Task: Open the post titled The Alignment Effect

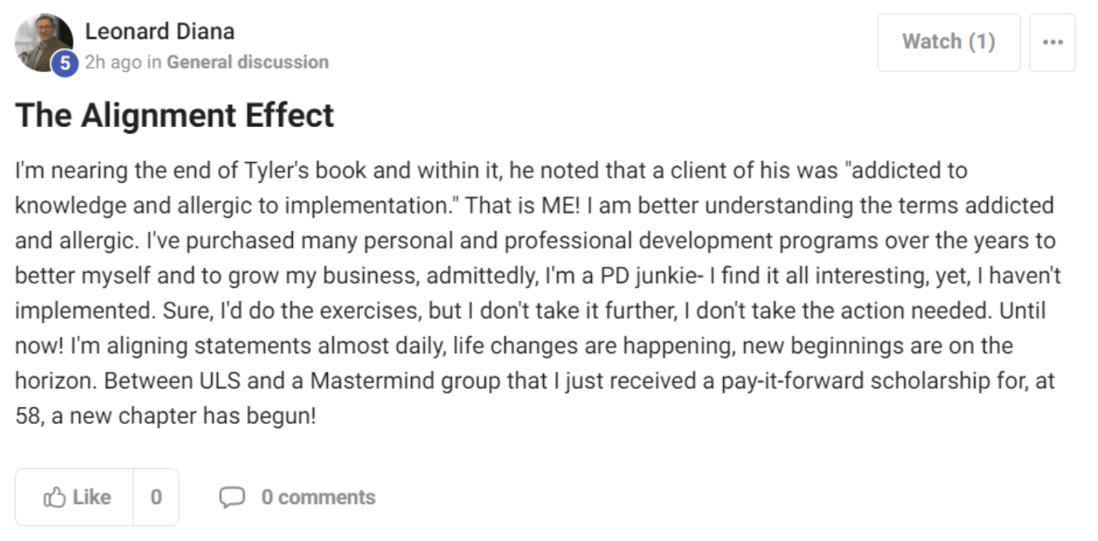Action: coord(175,116)
